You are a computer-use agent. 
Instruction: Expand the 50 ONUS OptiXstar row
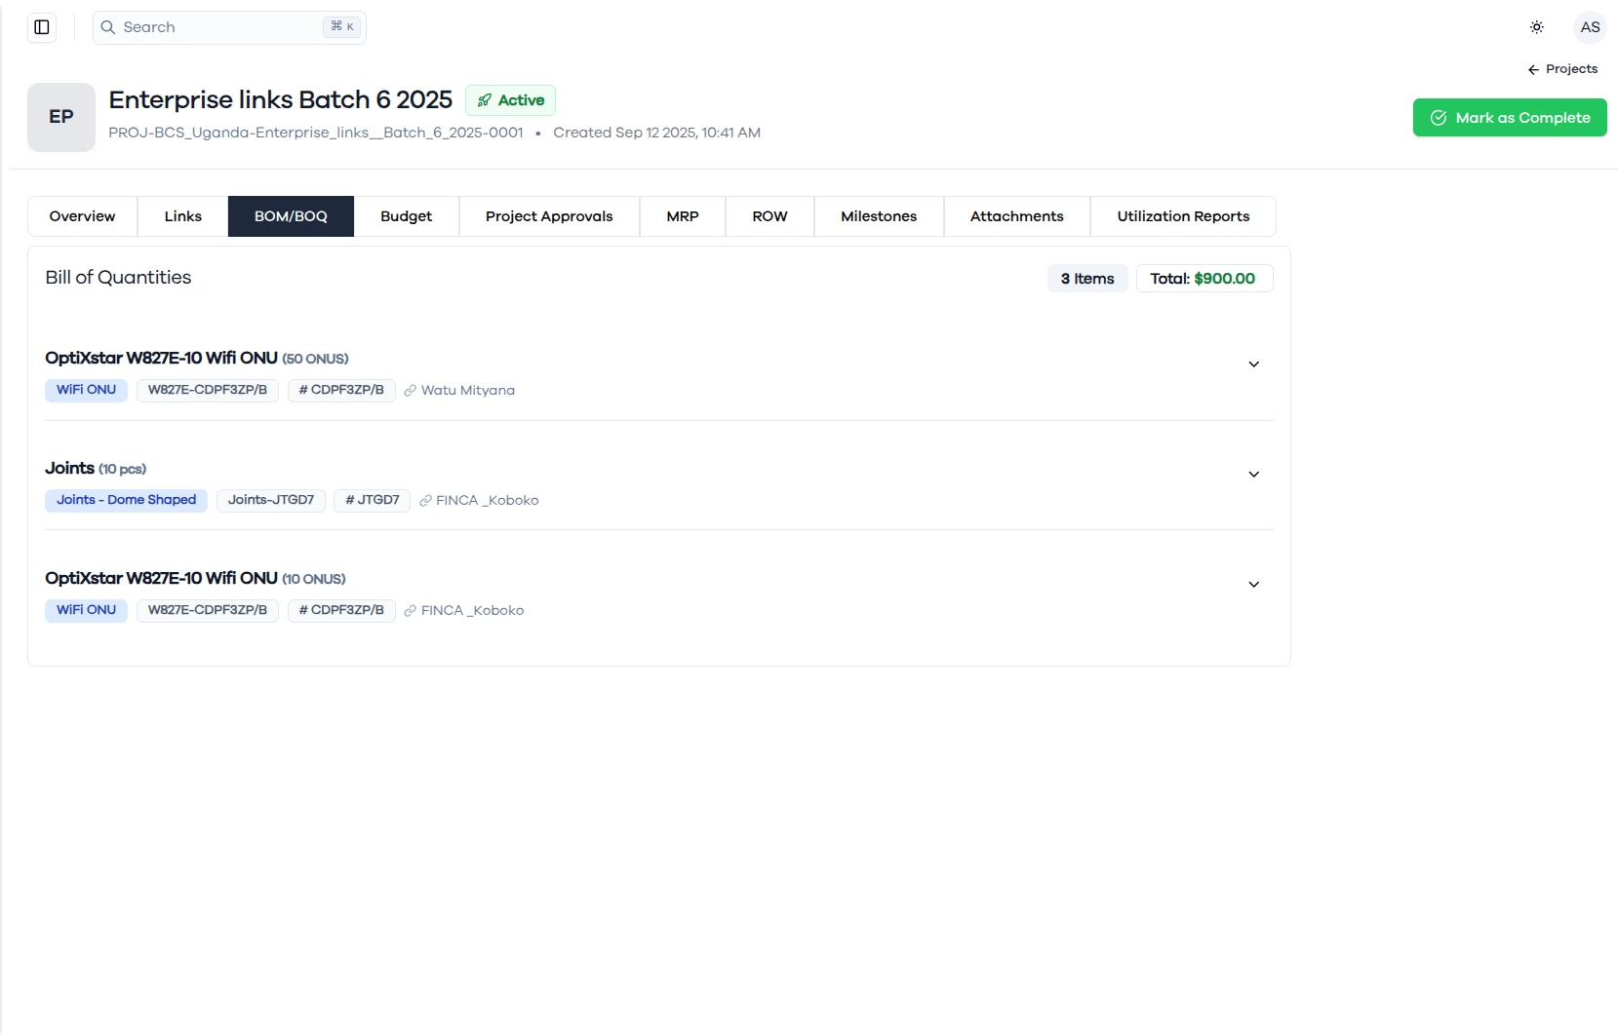(x=1254, y=364)
